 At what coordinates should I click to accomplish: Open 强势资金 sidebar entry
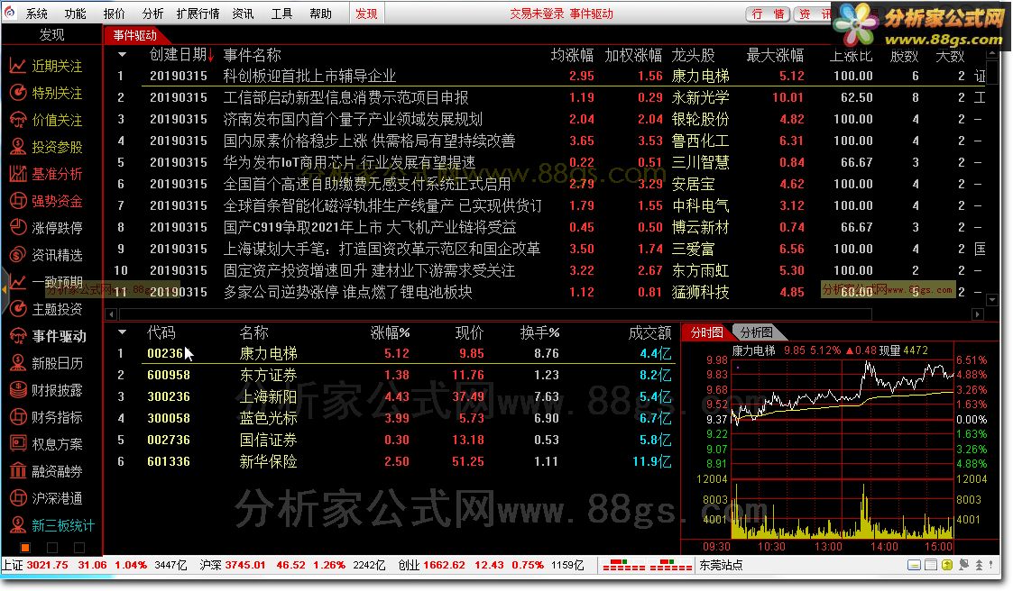(46, 201)
